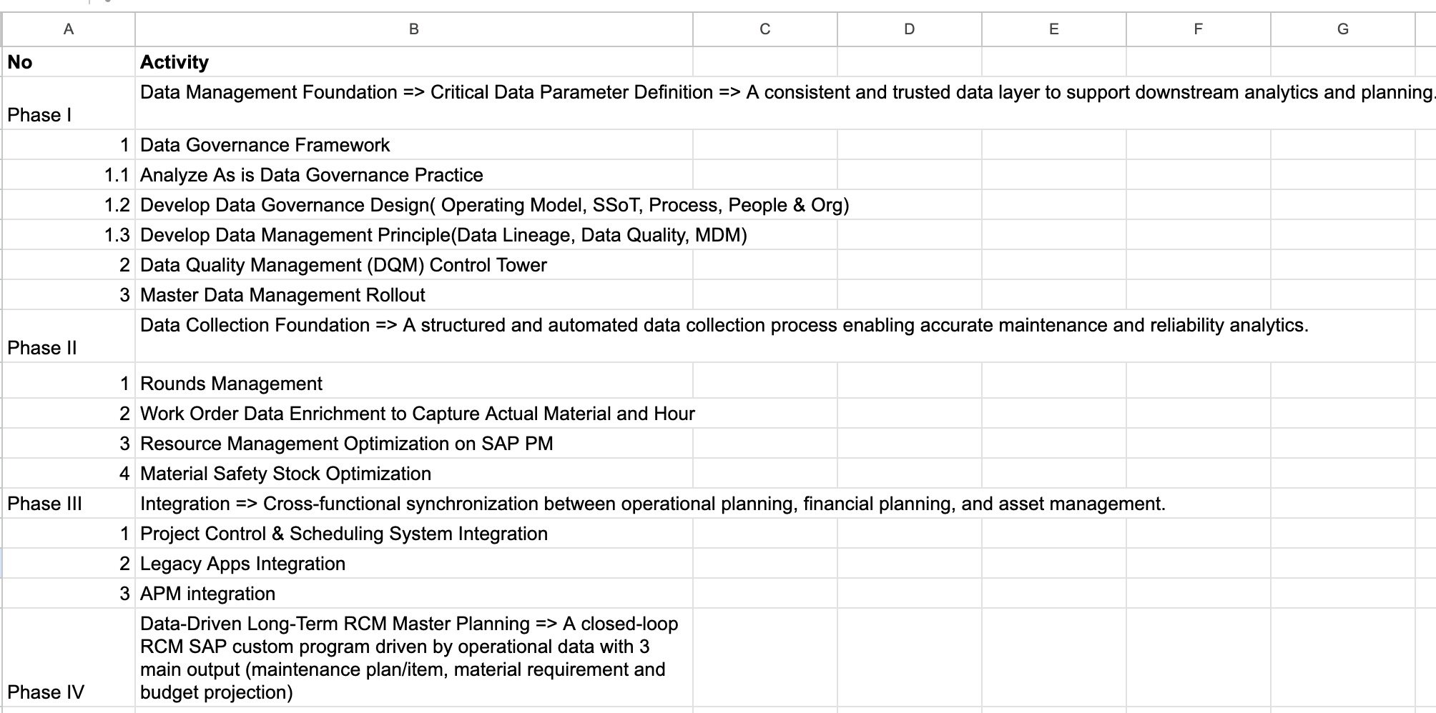The height and width of the screenshot is (713, 1436).
Task: Select the column G header
Action: click(1342, 29)
